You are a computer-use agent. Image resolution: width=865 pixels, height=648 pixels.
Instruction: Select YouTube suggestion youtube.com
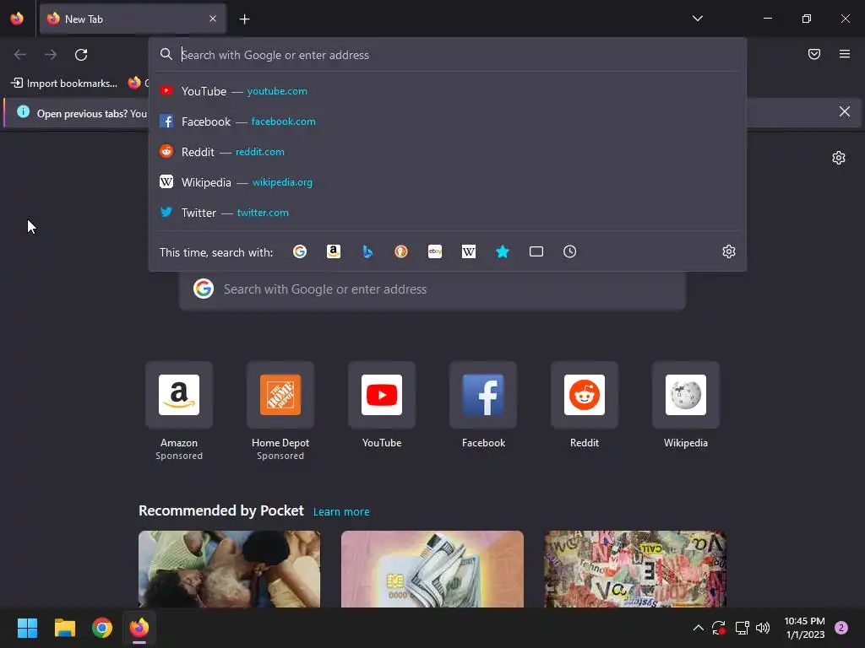coord(448,91)
